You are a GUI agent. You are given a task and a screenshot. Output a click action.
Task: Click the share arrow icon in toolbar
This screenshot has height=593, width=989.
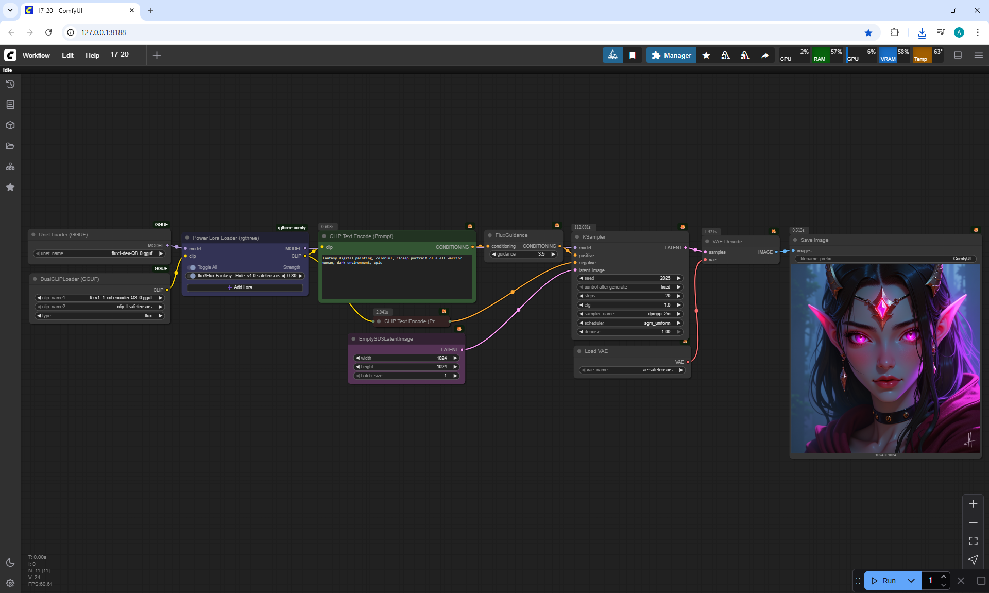pos(765,55)
